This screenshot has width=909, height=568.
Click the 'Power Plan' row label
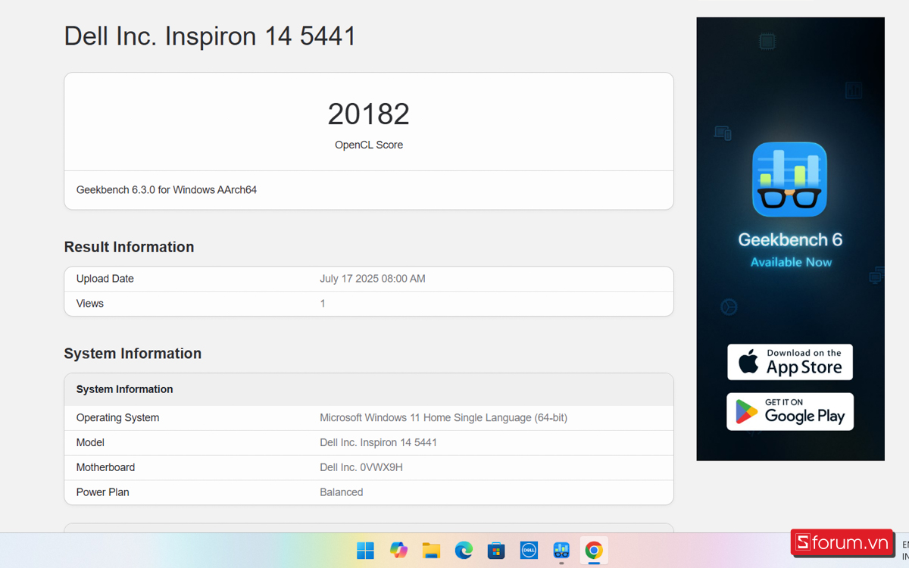click(102, 492)
